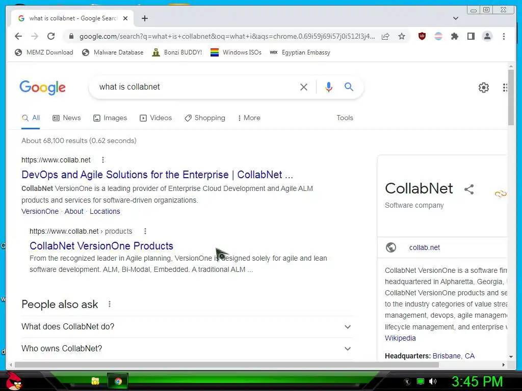Viewport: 522px width, 391px height.
Task: Open Chrome's three-dot menu
Action: click(x=504, y=36)
